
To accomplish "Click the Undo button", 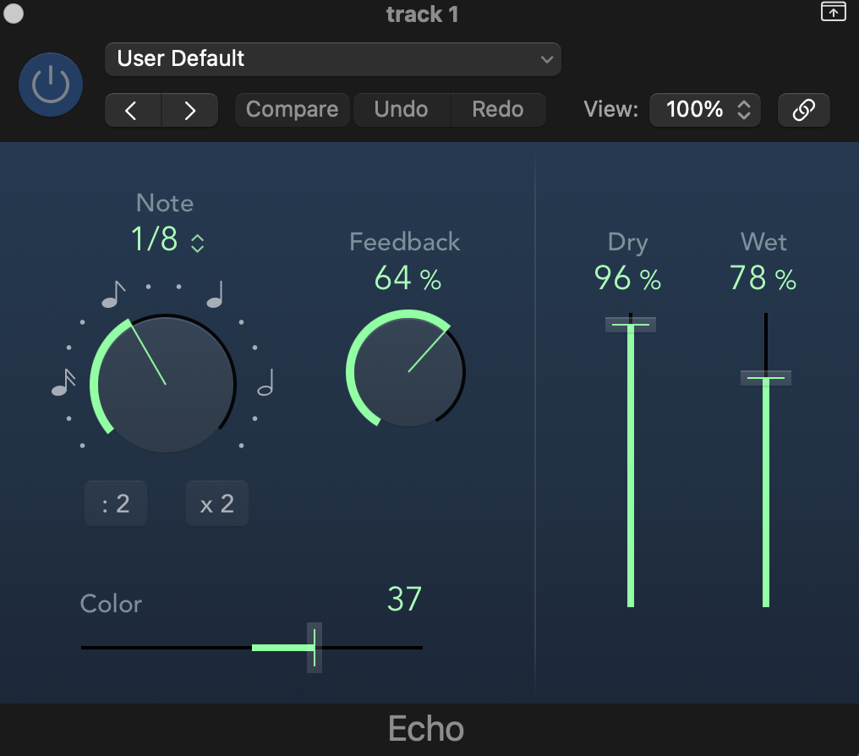I will (402, 110).
